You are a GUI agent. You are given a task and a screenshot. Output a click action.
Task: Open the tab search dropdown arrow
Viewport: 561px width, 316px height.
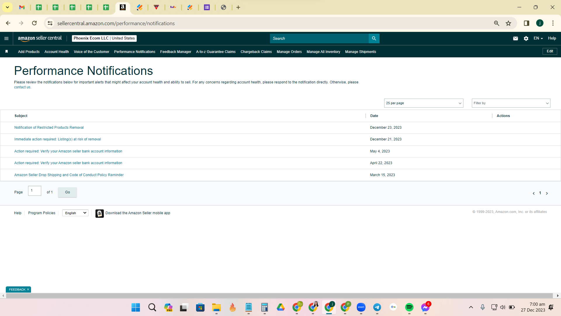7,7
